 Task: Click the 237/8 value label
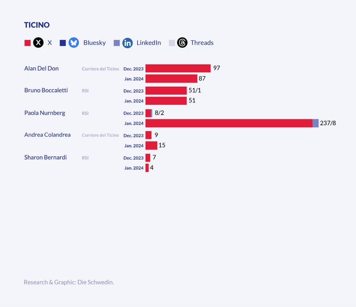pos(328,123)
